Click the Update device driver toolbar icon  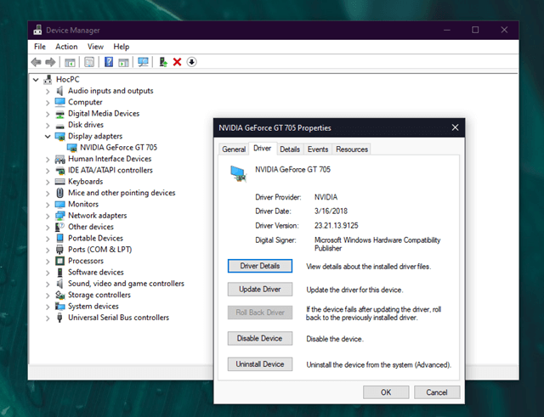pos(163,62)
